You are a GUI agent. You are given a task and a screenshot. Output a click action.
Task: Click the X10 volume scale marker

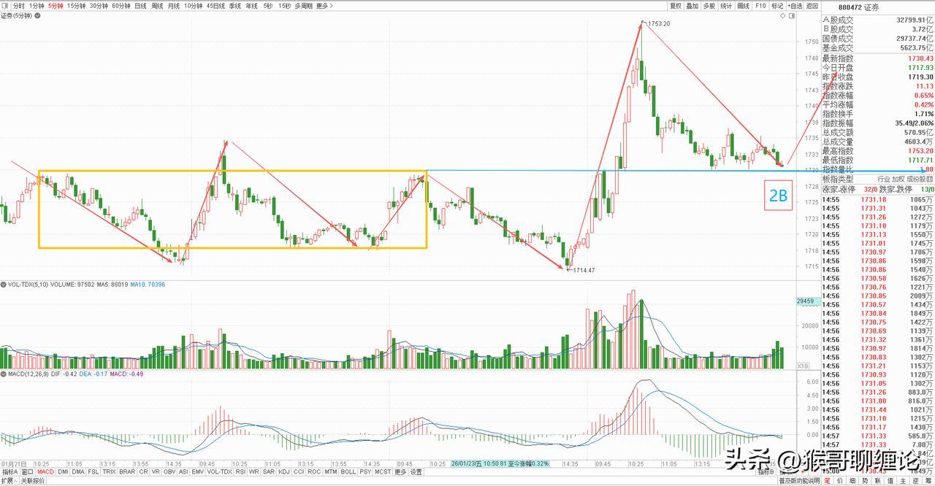(801, 366)
